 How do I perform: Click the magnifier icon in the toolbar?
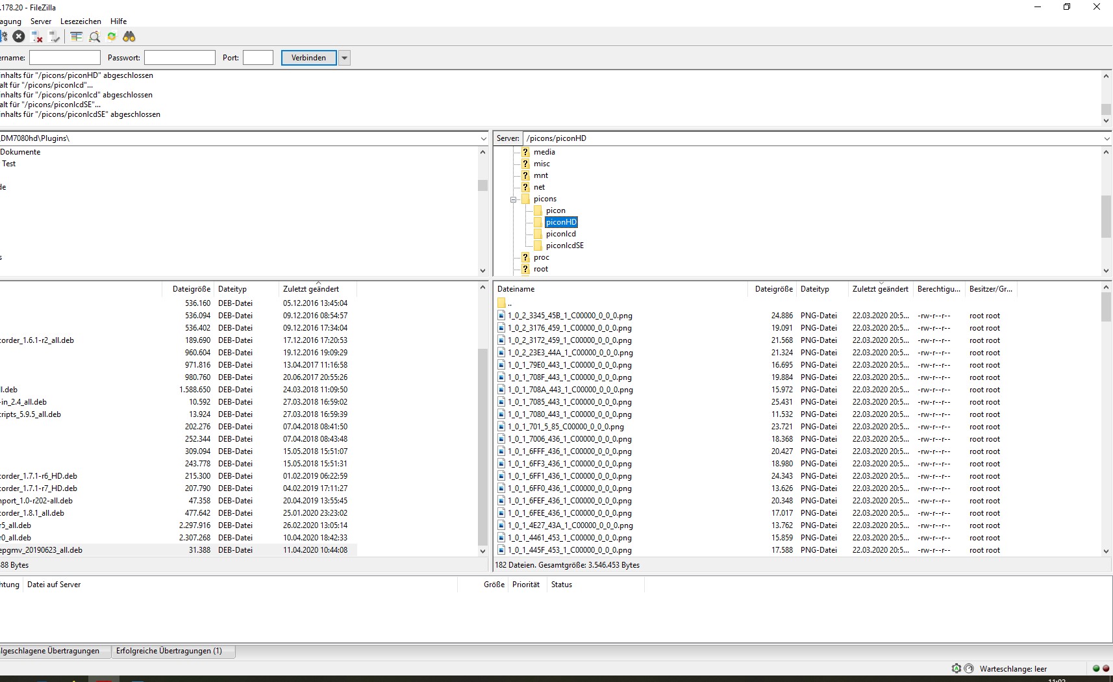pyautogui.click(x=94, y=37)
